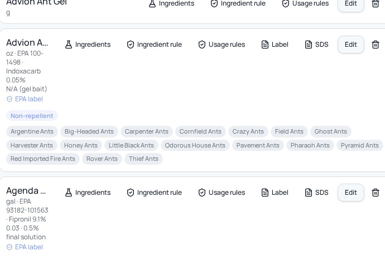Screen dimensions: 385x256
Task: Select the Pyramid Ants tag
Action: [x=360, y=145]
